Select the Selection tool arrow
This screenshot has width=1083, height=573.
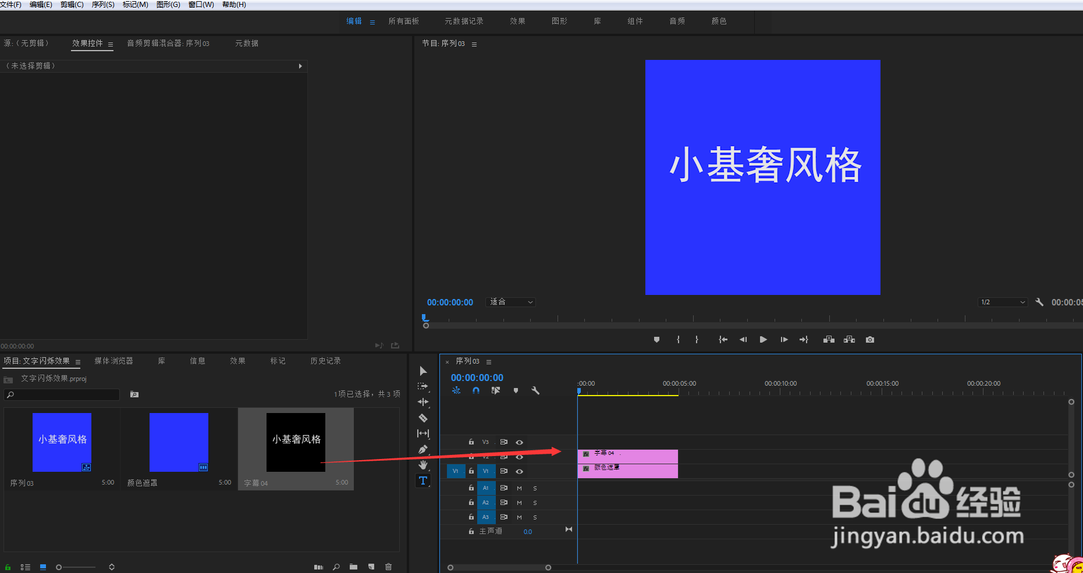423,371
